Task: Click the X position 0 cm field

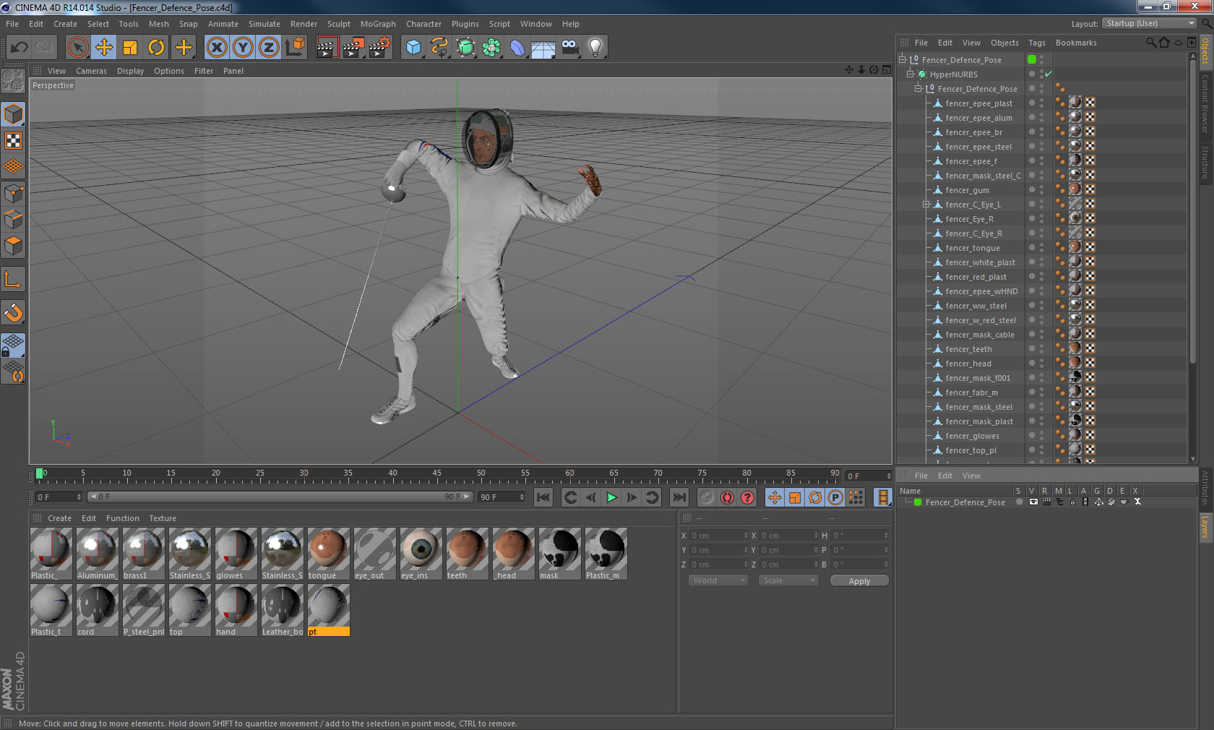Action: click(719, 536)
